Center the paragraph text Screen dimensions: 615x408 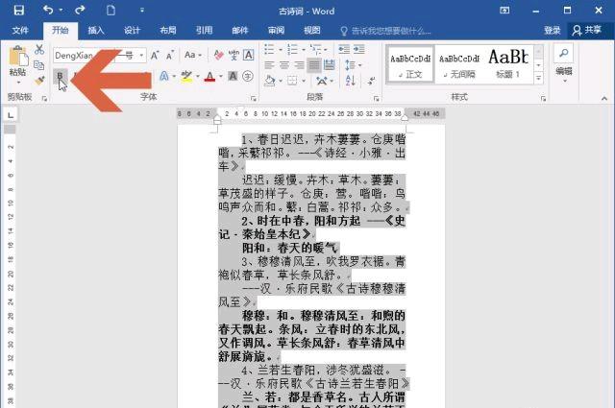click(x=284, y=65)
